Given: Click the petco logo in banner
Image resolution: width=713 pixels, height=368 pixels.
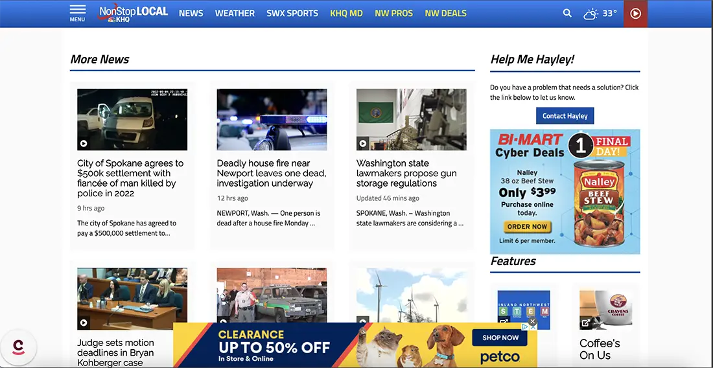Looking at the screenshot, I should tap(500, 358).
